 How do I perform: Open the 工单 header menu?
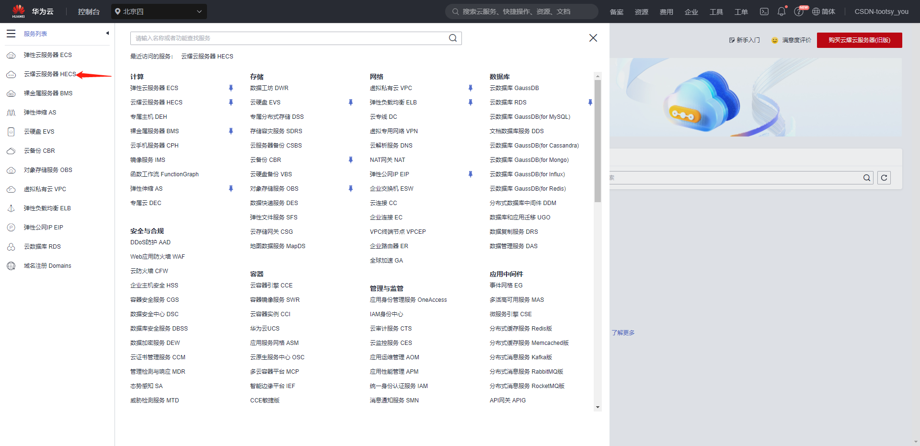(x=741, y=11)
